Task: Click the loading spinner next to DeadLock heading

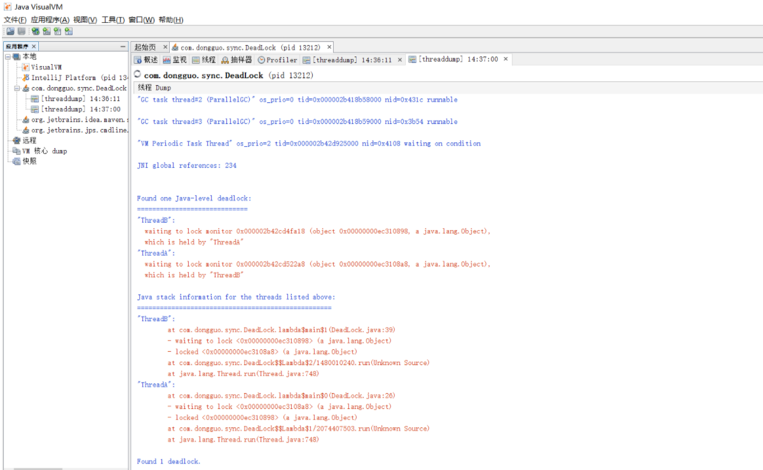Action: pos(138,74)
